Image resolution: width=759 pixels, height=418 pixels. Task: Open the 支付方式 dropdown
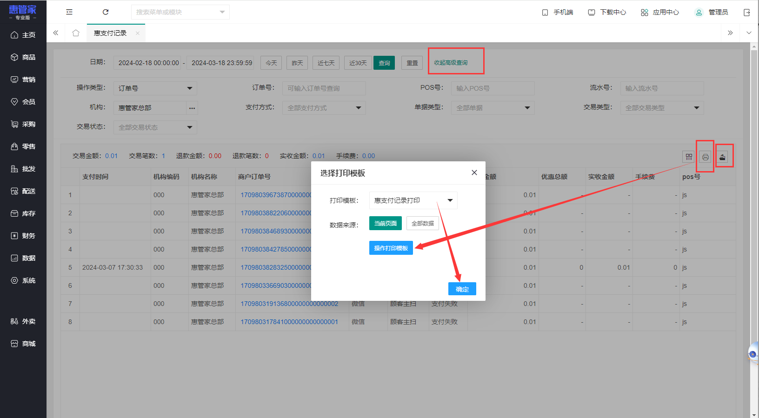tap(324, 108)
